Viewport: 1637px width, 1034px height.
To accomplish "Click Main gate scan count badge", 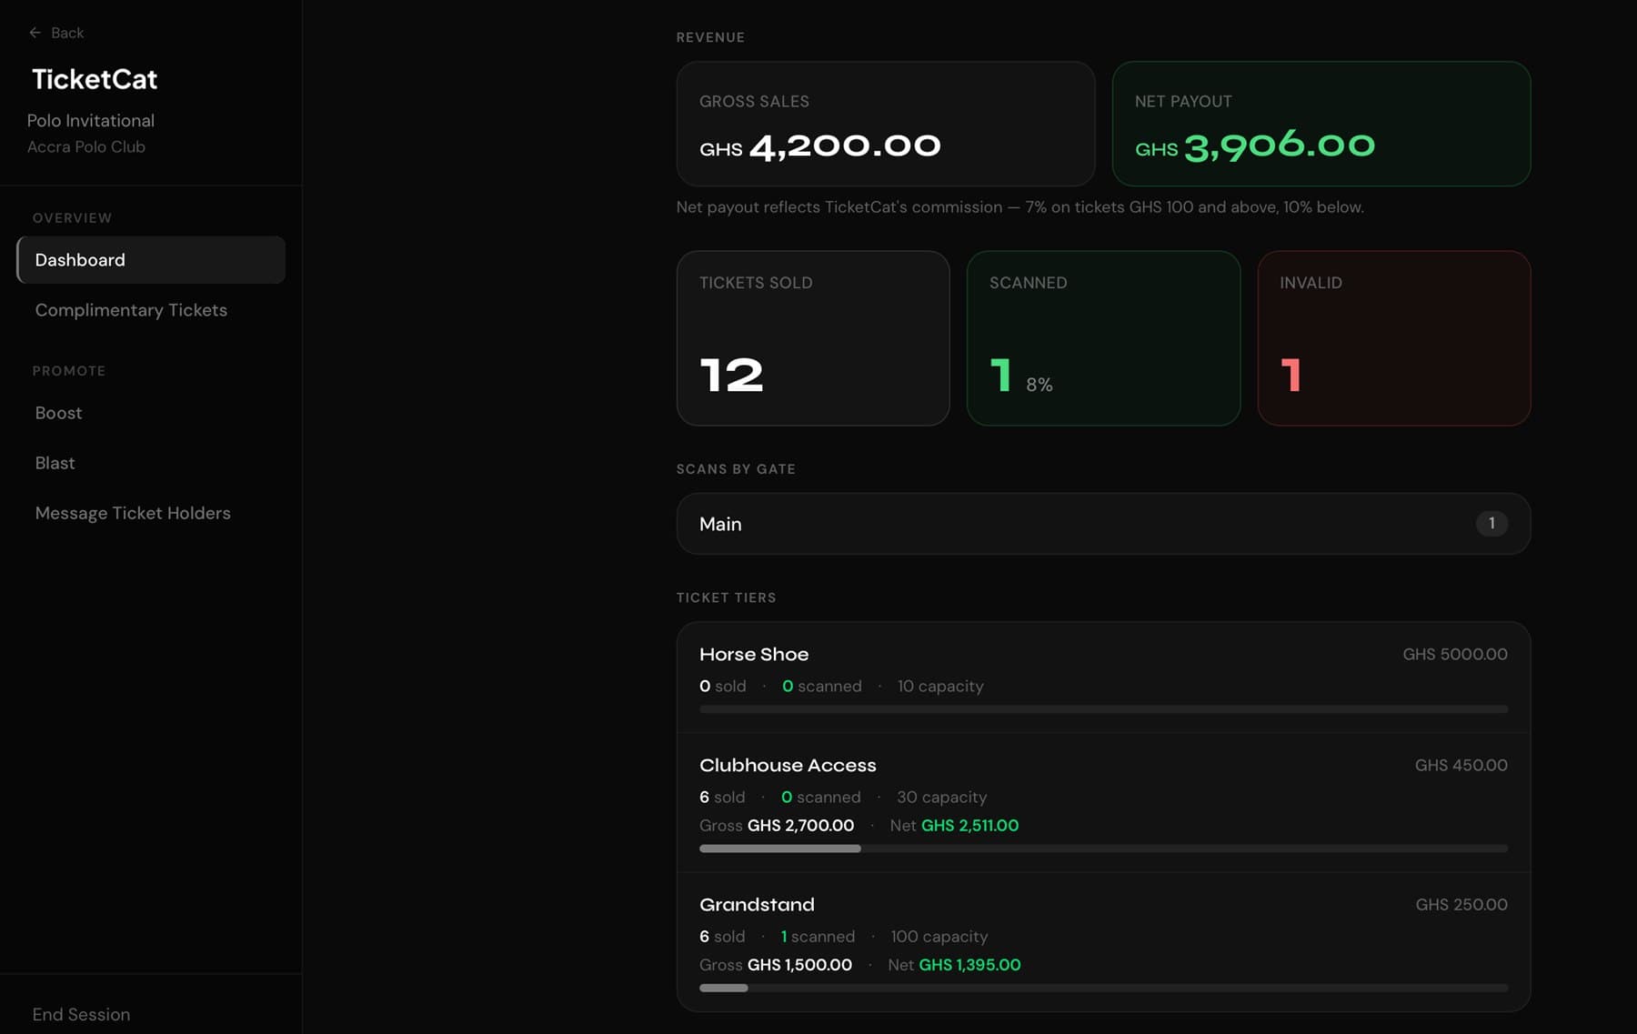I will 1491,524.
